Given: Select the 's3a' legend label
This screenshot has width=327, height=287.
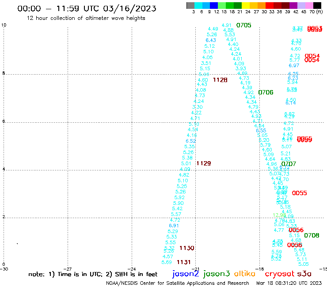Looking at the screenshot, I should [304, 274].
